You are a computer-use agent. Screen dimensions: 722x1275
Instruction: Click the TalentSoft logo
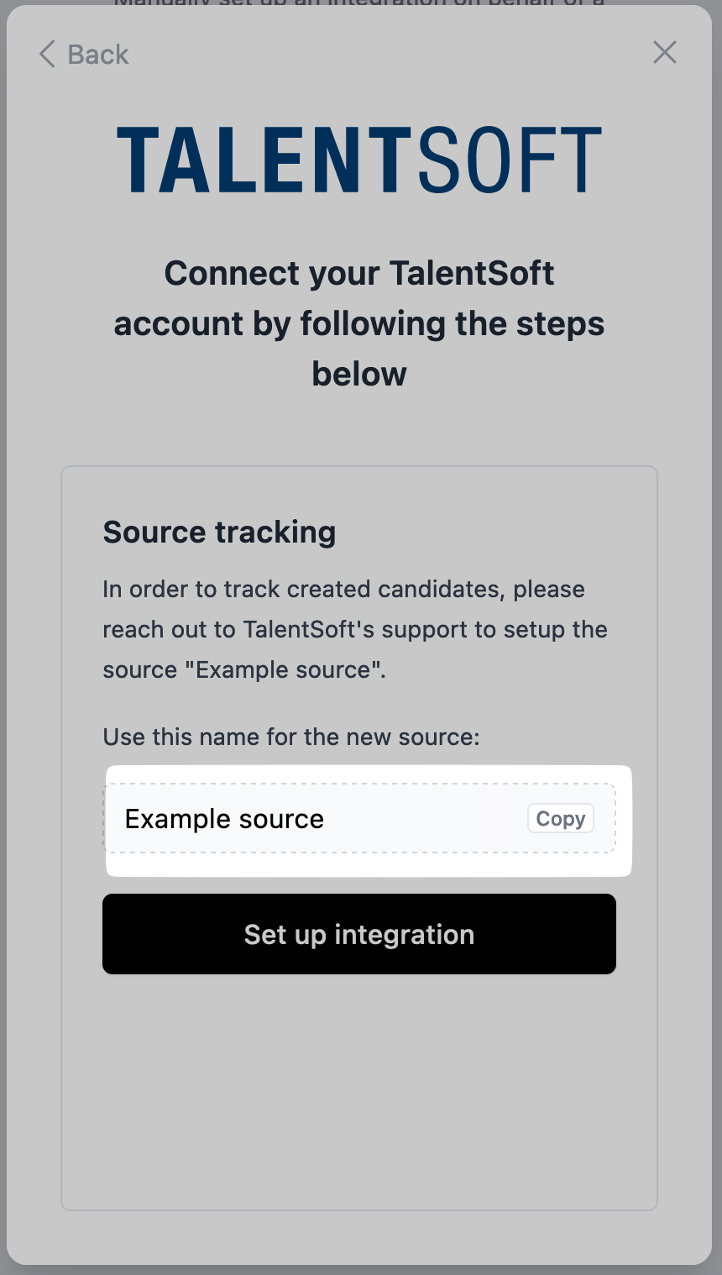[x=359, y=160]
